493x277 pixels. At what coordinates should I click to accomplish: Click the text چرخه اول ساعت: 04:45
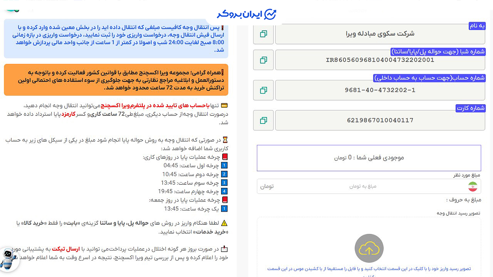[191, 165]
